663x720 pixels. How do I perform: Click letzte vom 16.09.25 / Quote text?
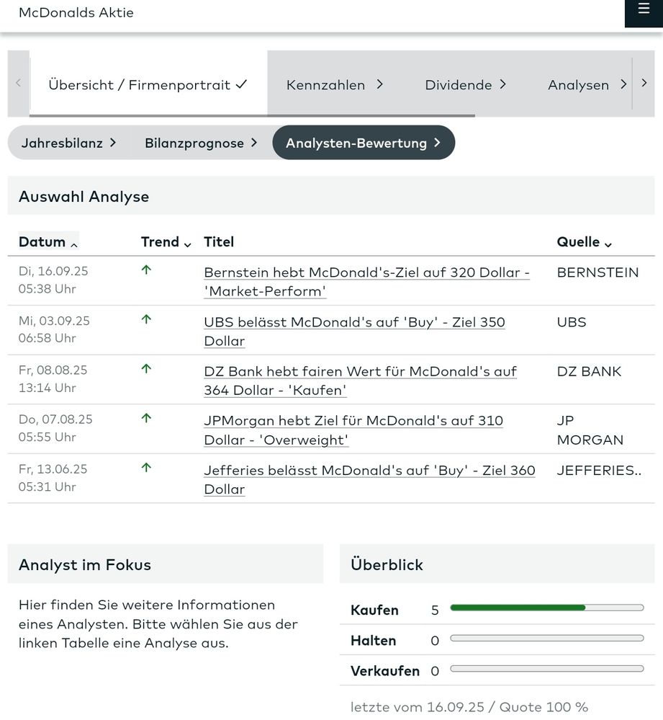click(469, 707)
